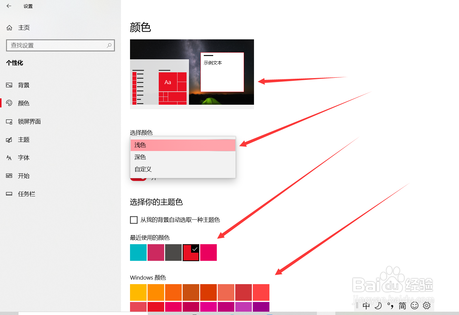Select the 主题 themes brush icon

tap(9, 139)
